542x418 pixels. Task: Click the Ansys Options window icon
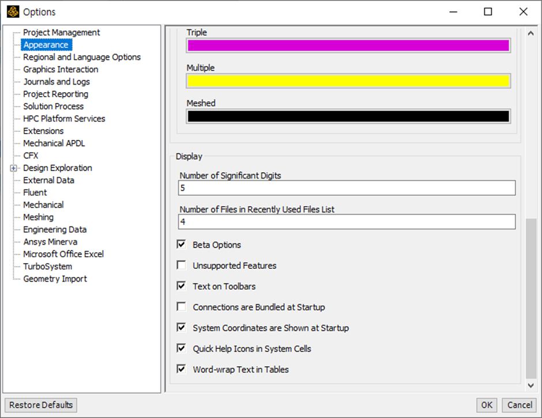point(13,12)
